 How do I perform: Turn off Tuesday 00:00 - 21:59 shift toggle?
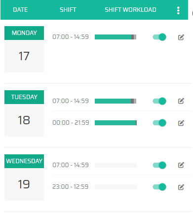(159, 123)
